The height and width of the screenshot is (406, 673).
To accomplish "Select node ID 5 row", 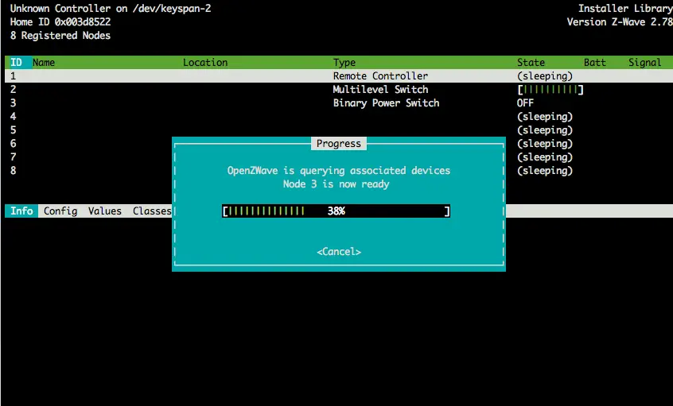I will tap(339, 130).
